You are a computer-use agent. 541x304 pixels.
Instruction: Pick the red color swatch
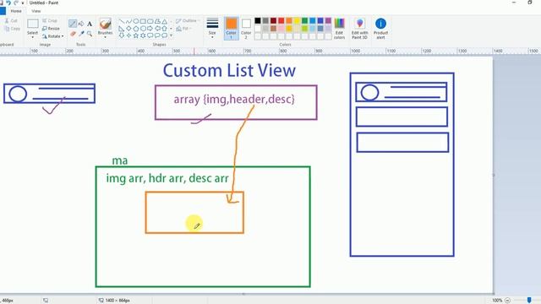tap(281, 20)
